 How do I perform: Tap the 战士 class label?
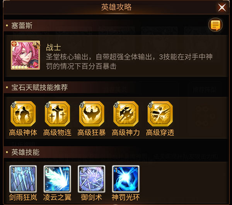point(53,47)
